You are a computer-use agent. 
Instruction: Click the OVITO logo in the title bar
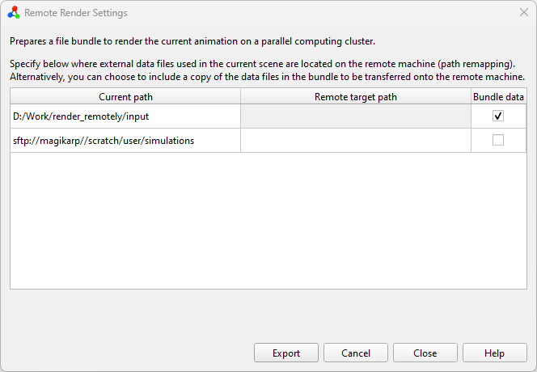click(13, 13)
